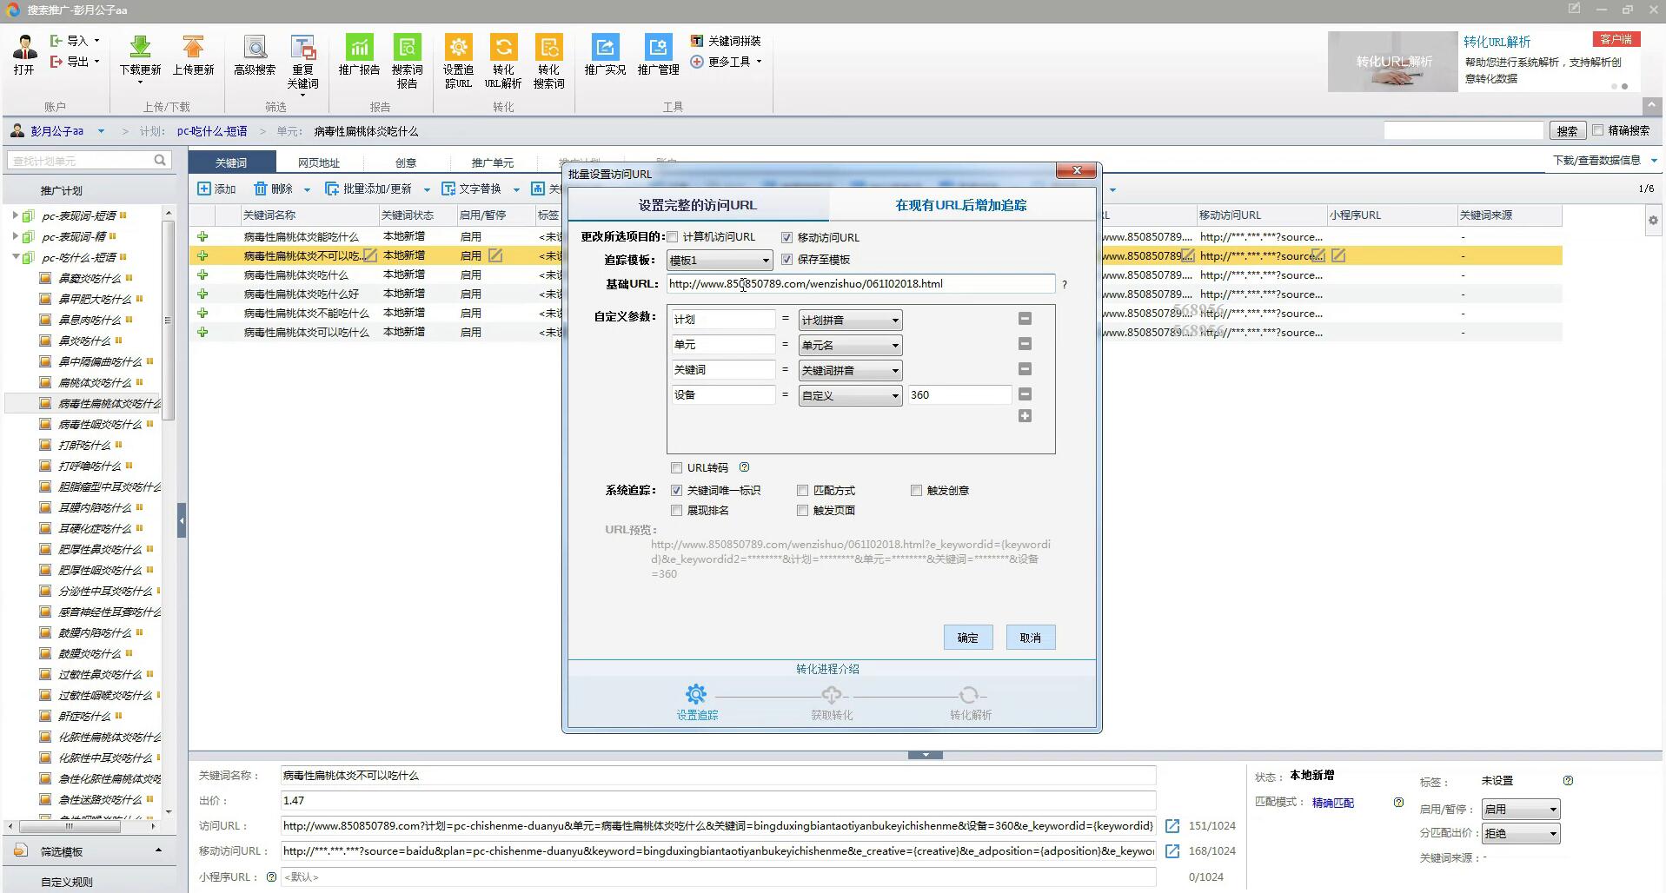This screenshot has height=893, width=1666.
Task: Click the 设置追踪URL gear icon
Action: pos(458,49)
